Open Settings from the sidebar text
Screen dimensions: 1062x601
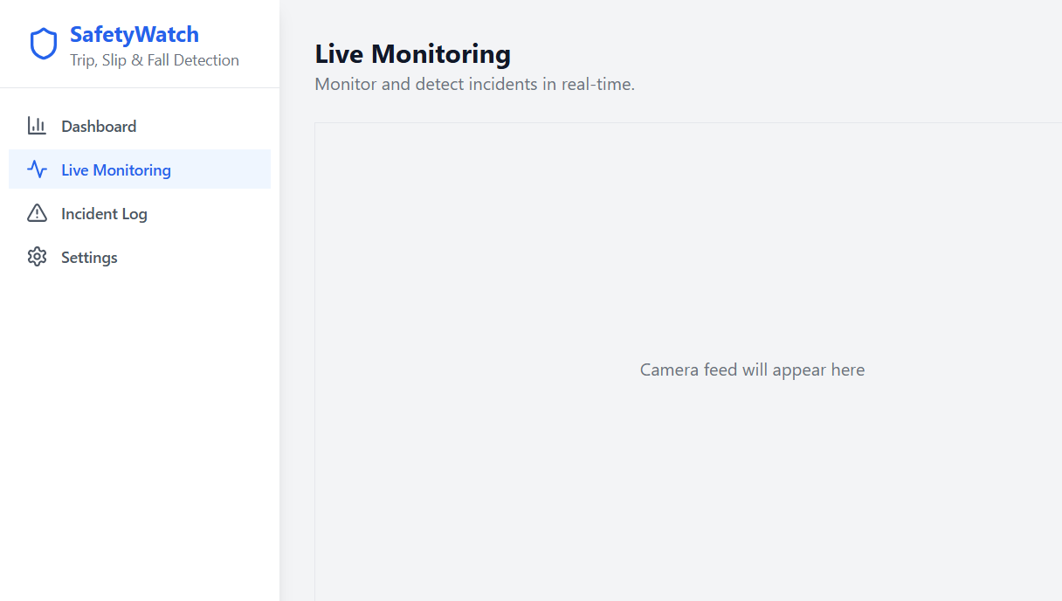click(x=89, y=258)
